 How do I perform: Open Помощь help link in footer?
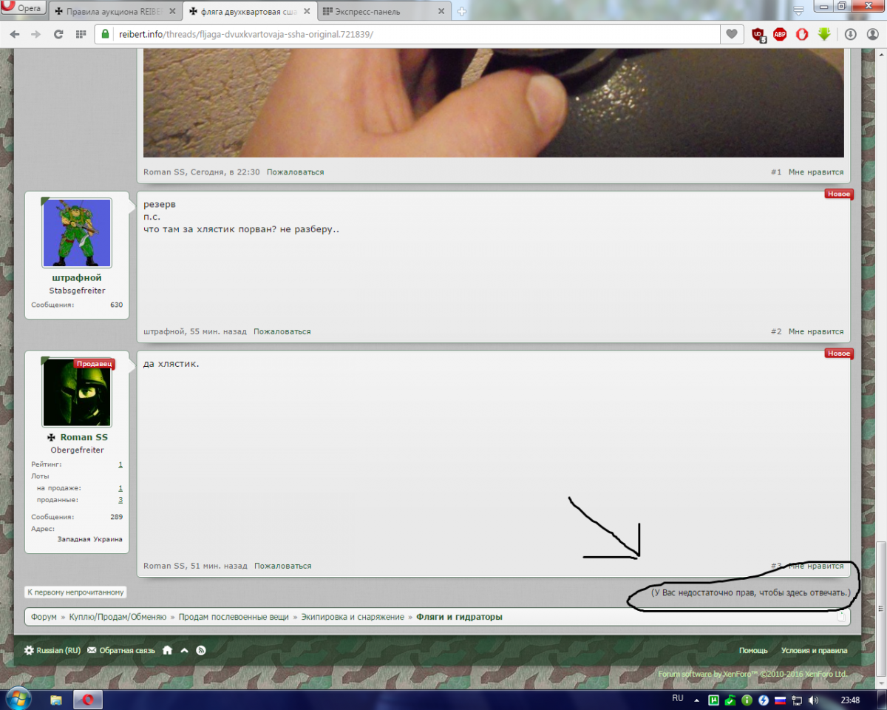[x=753, y=650]
